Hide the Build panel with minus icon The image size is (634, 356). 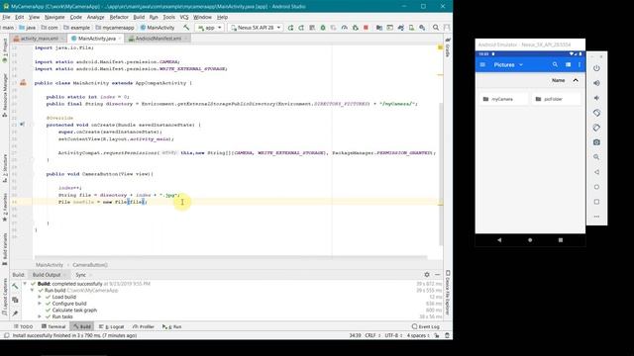pos(438,275)
